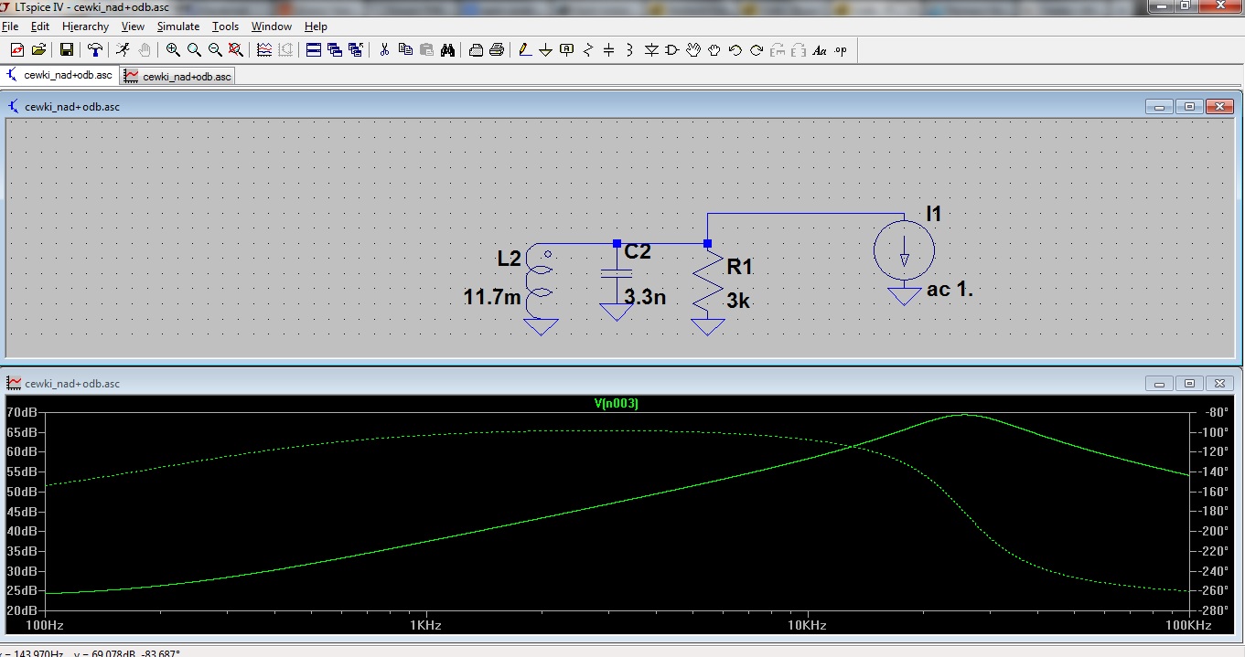This screenshot has width=1245, height=657.
Task: Pick the resistor component tool
Action: (588, 49)
